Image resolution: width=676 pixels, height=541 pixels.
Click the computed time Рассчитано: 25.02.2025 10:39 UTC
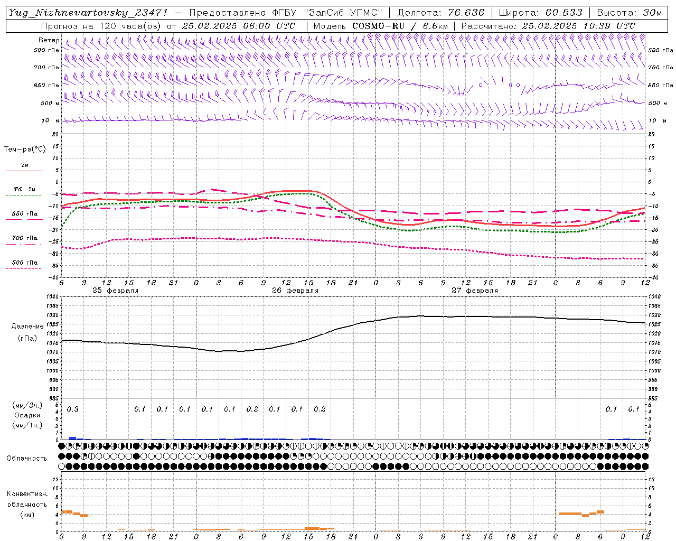click(548, 26)
